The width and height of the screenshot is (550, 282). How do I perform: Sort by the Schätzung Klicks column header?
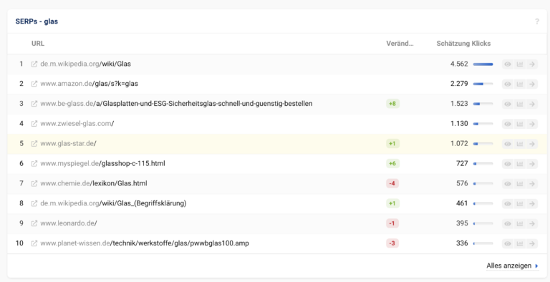coord(463,44)
